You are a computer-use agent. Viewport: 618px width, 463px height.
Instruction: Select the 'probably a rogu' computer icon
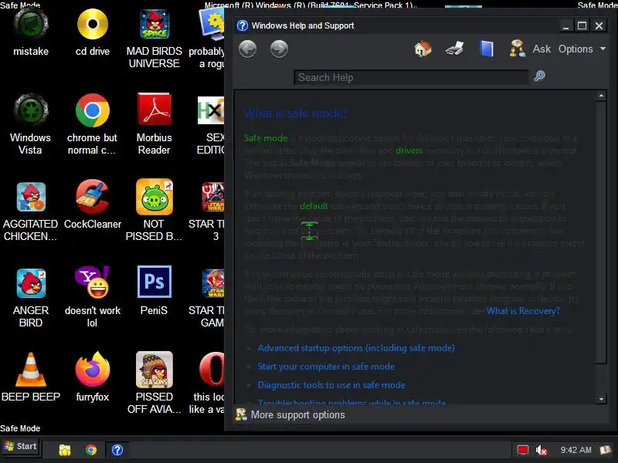[212, 25]
